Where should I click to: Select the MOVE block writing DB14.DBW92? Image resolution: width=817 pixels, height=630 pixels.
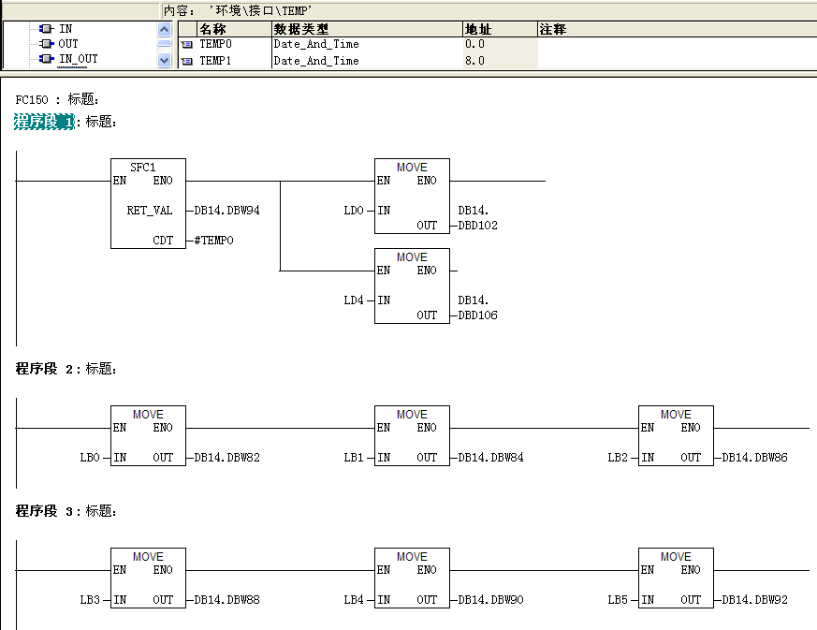[676, 579]
